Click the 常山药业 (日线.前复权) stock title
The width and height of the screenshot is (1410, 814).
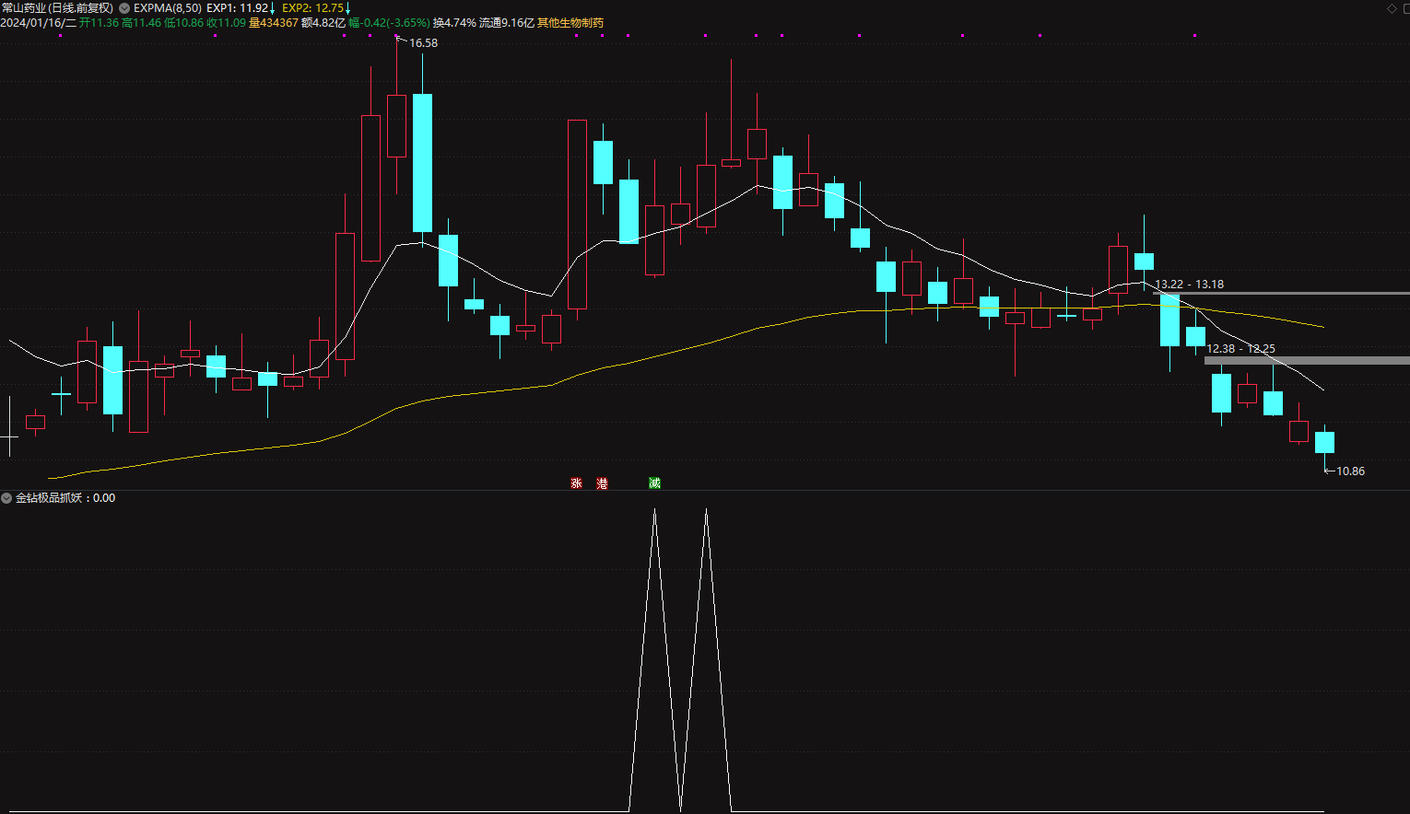tap(57, 8)
